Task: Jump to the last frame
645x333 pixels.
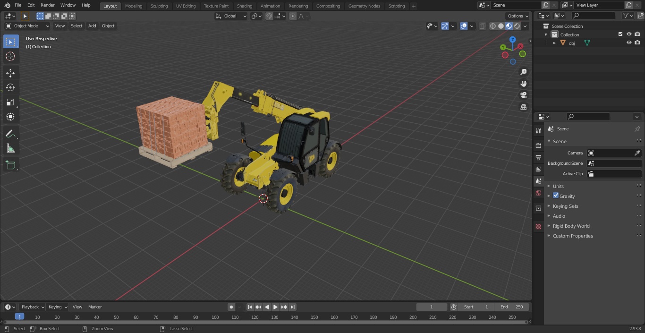Action: coord(293,307)
